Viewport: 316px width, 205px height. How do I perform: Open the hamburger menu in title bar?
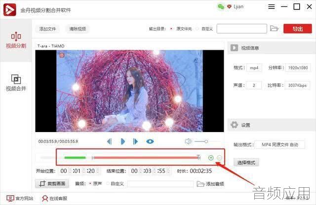pos(272,6)
